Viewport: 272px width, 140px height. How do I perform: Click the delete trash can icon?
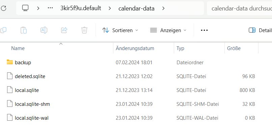click(84, 30)
